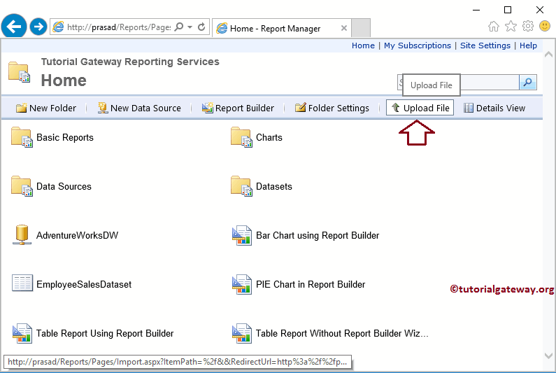The height and width of the screenshot is (373, 556).
Task: Open Folder Settings toolbar label
Action: (x=338, y=108)
